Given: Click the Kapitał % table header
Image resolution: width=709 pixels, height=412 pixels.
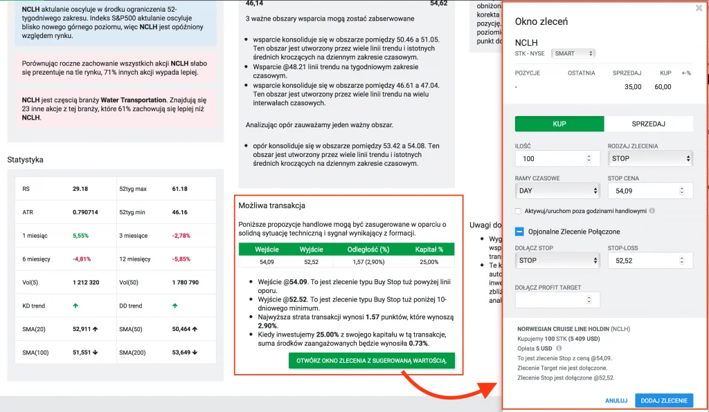Looking at the screenshot, I should coord(429,250).
